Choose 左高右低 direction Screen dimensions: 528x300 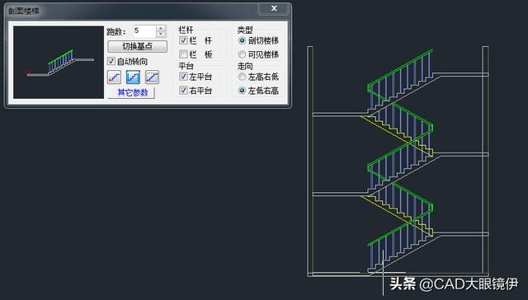click(x=242, y=77)
